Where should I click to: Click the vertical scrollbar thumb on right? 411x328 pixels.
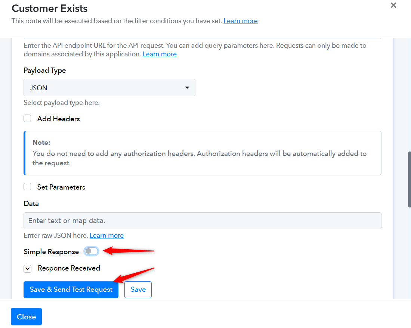(x=409, y=179)
